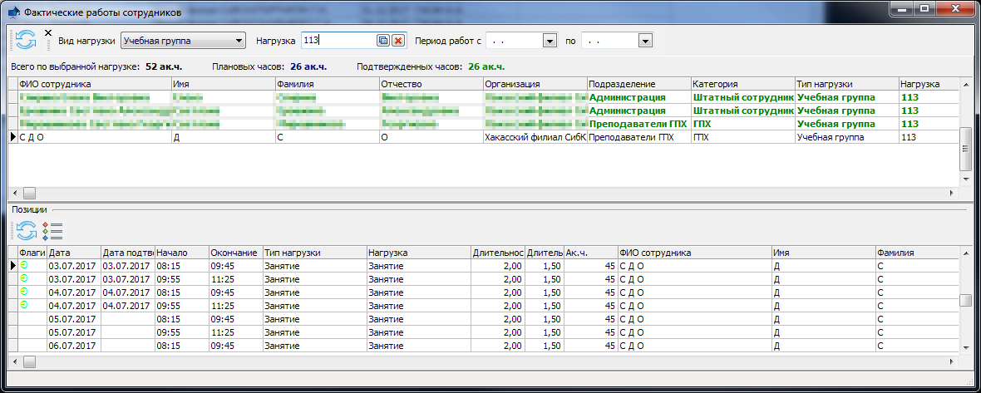This screenshot has height=393, width=981.
Task: Sort by Дата column header in Позиции
Action: pyautogui.click(x=74, y=253)
